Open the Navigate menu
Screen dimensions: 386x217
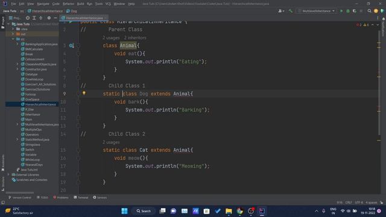point(43,4)
